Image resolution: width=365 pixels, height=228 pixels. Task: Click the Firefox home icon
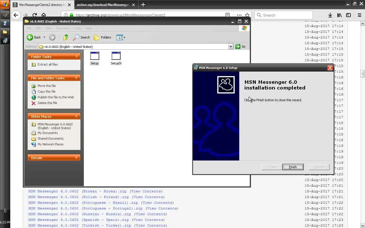(x=44, y=15)
